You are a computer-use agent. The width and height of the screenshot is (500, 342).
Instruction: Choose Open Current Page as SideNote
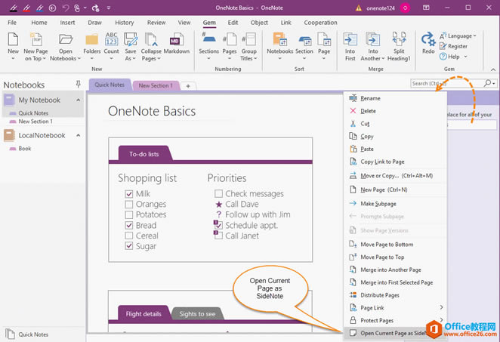tap(393, 333)
